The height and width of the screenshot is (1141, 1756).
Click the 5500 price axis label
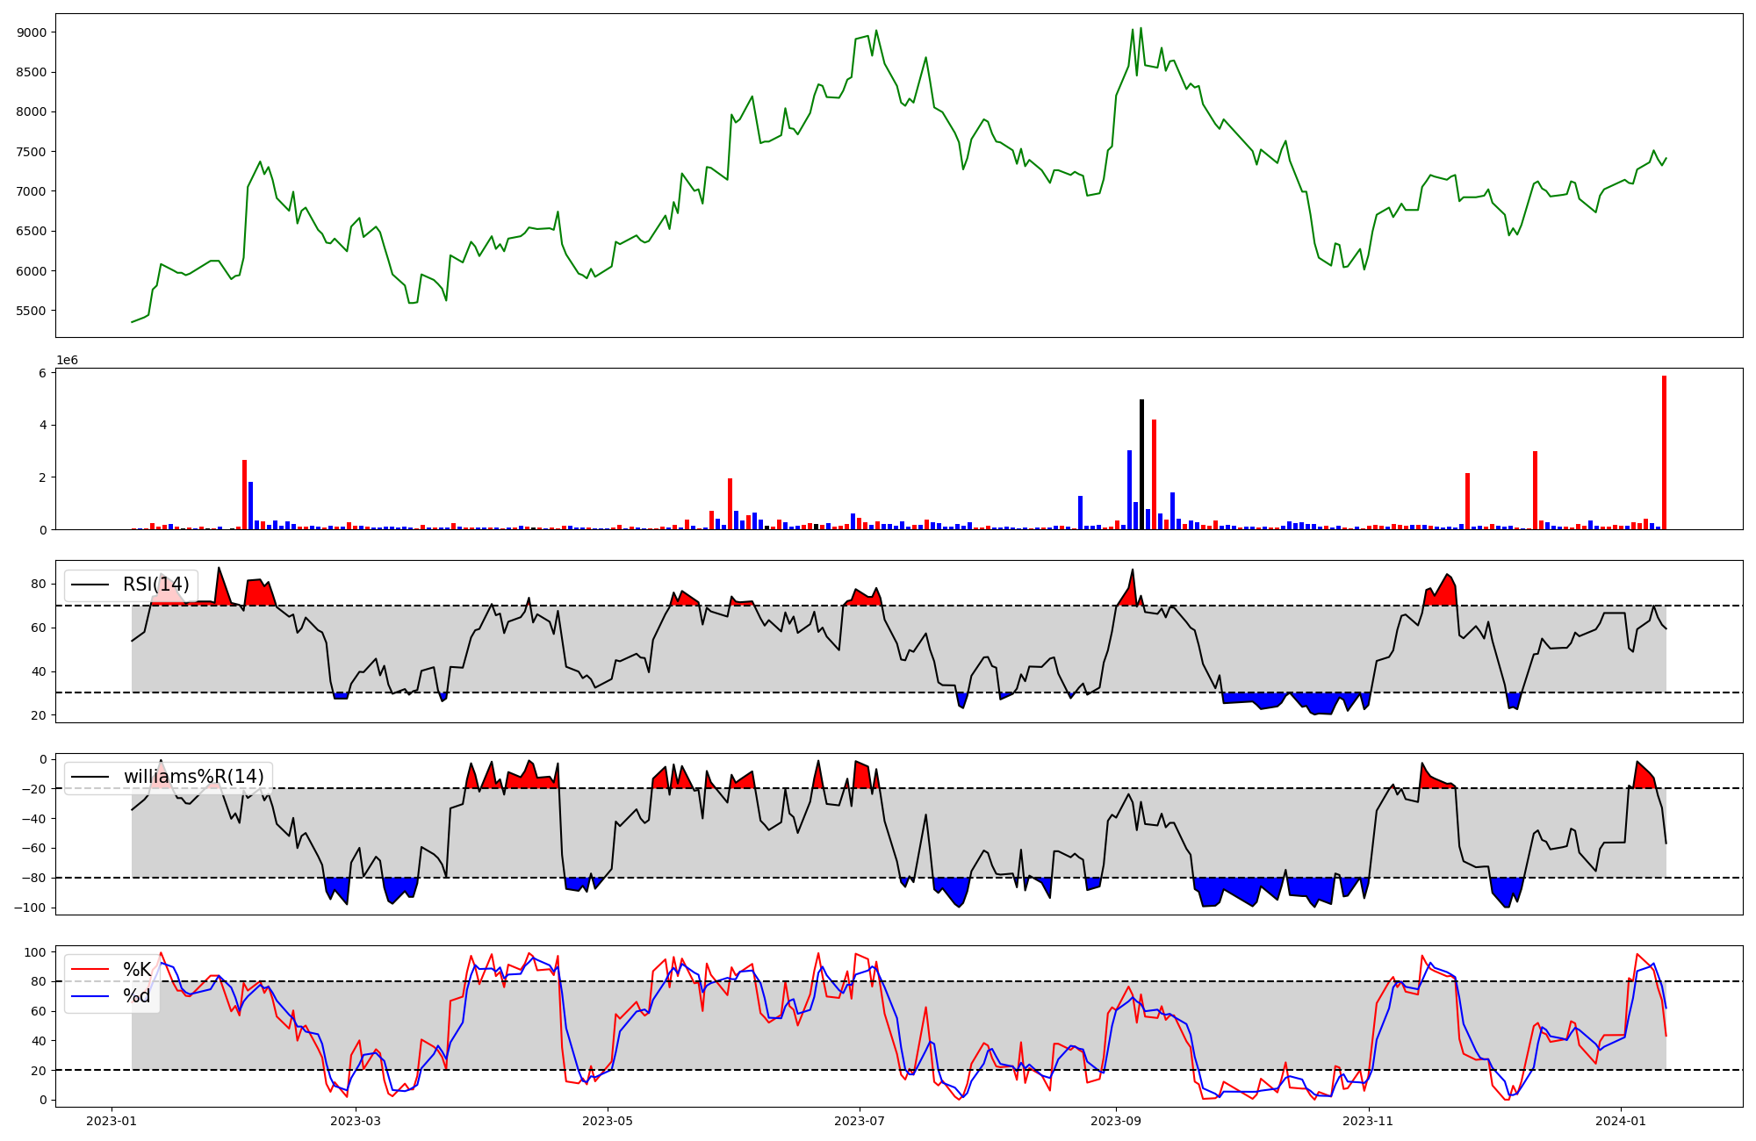point(32,311)
